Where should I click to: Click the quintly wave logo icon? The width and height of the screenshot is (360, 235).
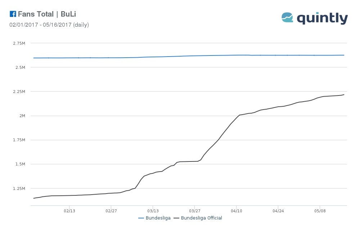click(287, 17)
